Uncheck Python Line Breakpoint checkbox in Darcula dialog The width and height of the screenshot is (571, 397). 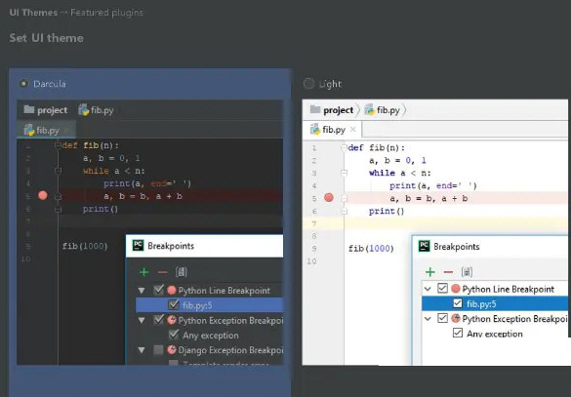tap(158, 290)
